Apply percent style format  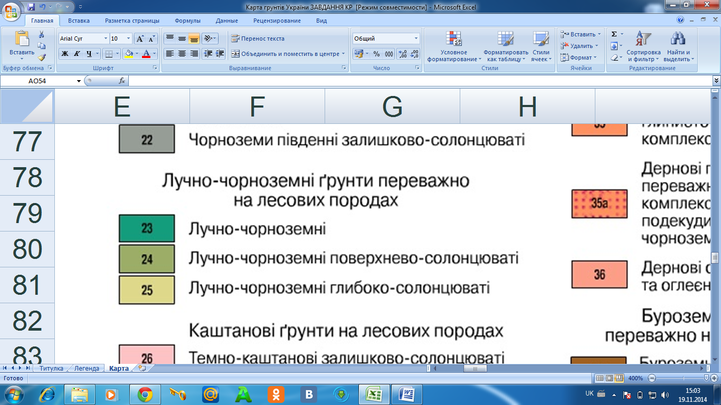coord(376,54)
